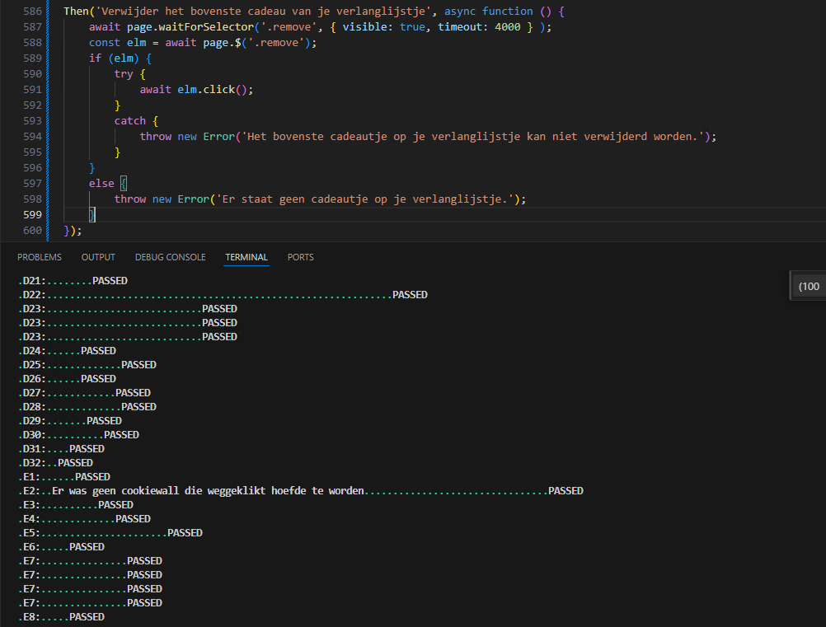Click the 'catch' keyword on line 593
Image resolution: width=826 pixels, height=627 pixels.
[130, 120]
